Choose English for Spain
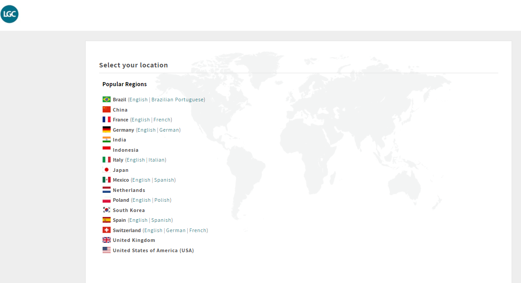Screen dimensions: 521x283 point(138,220)
